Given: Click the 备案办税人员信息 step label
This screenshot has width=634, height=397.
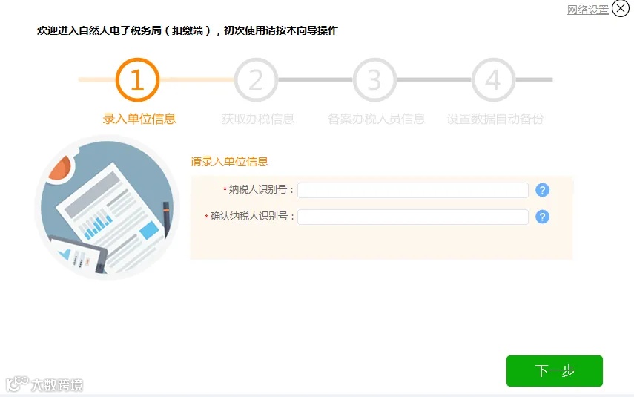Looking at the screenshot, I should (x=376, y=119).
